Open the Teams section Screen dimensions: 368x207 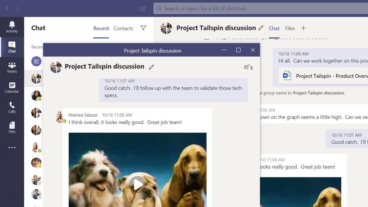pos(12,67)
